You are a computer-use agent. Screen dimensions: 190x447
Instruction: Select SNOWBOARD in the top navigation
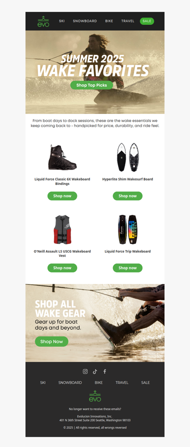point(85,21)
